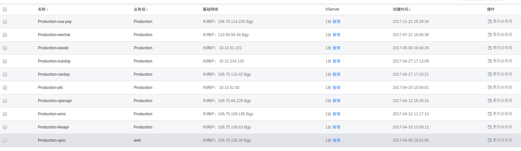Click edit icon for Production-icardop row
Screen dimensions: 521x151
pyautogui.click(x=490, y=61)
